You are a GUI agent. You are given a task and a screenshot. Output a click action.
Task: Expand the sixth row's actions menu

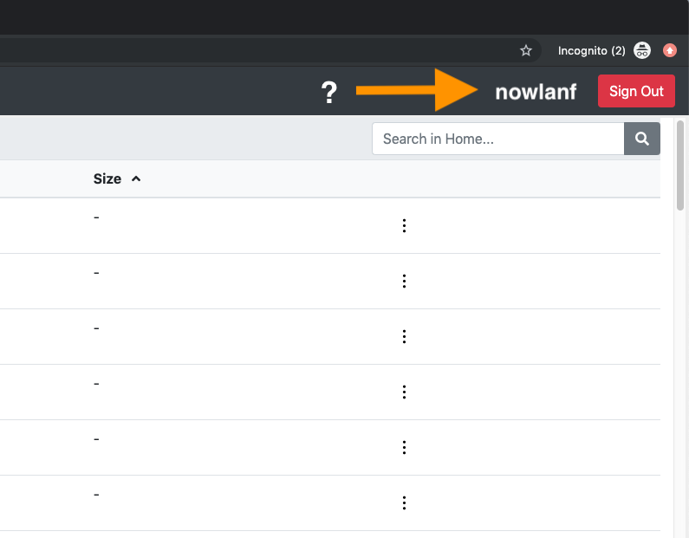click(404, 502)
